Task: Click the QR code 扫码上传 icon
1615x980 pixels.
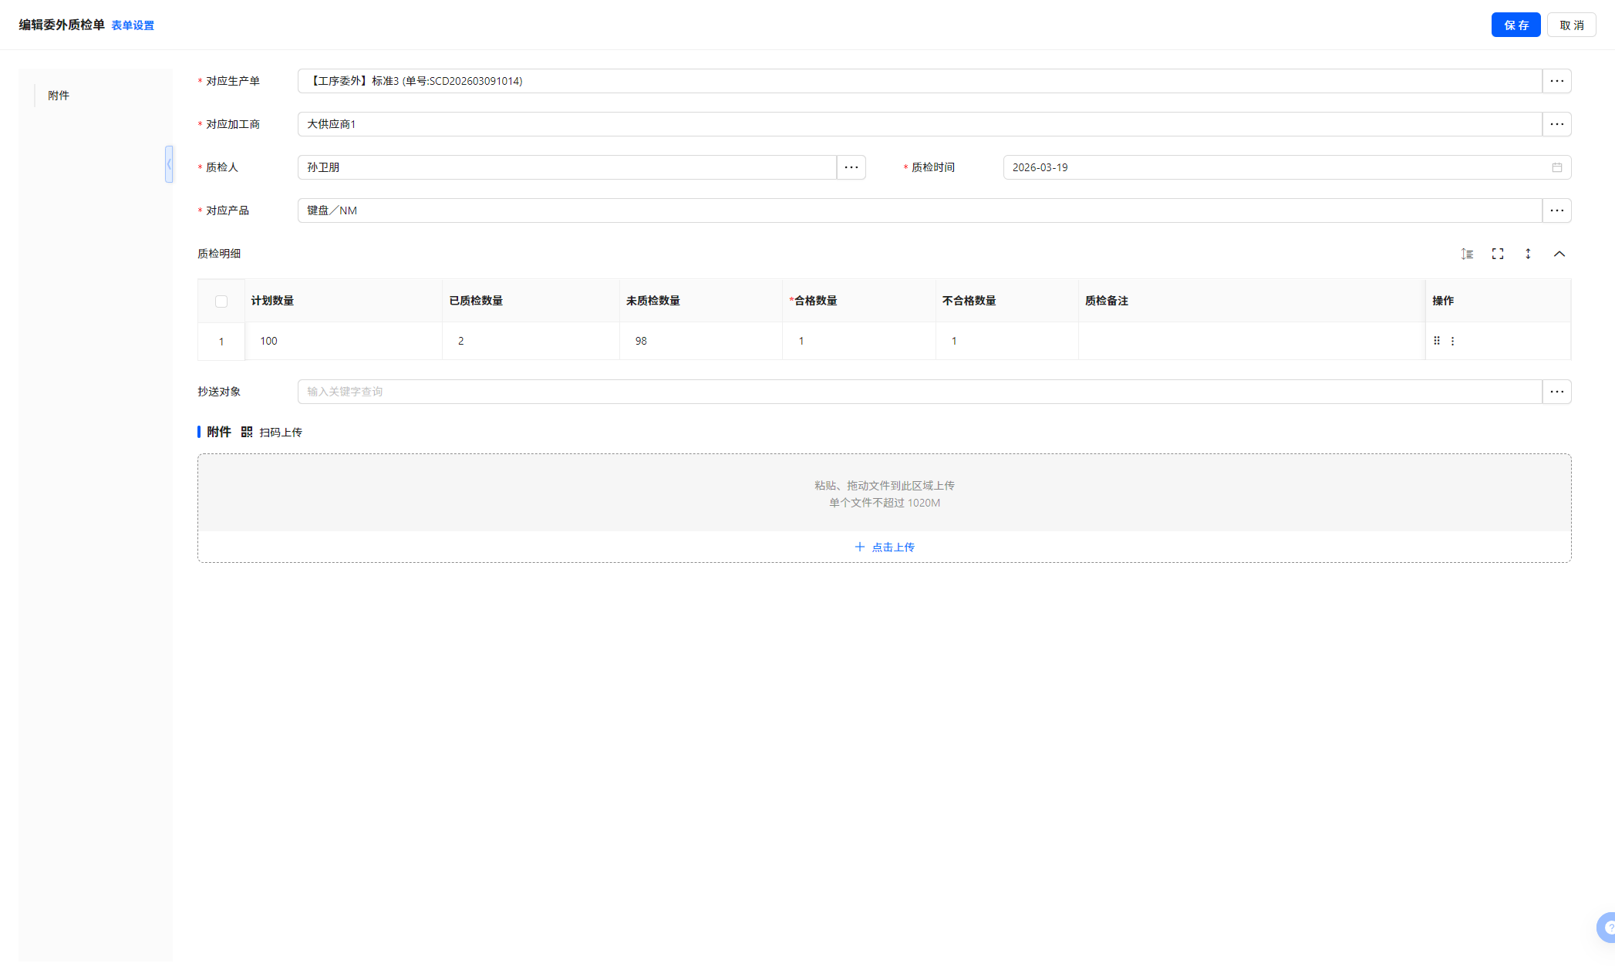Action: click(x=247, y=432)
